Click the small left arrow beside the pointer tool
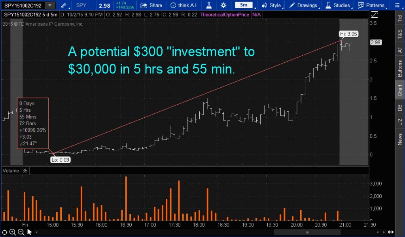Screen dimensions: 405x237 point(36,232)
